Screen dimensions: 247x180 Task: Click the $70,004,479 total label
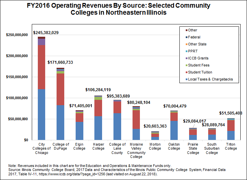coord(175,106)
